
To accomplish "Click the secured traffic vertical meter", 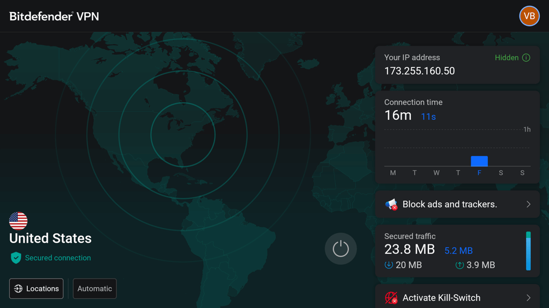I will click(x=528, y=251).
